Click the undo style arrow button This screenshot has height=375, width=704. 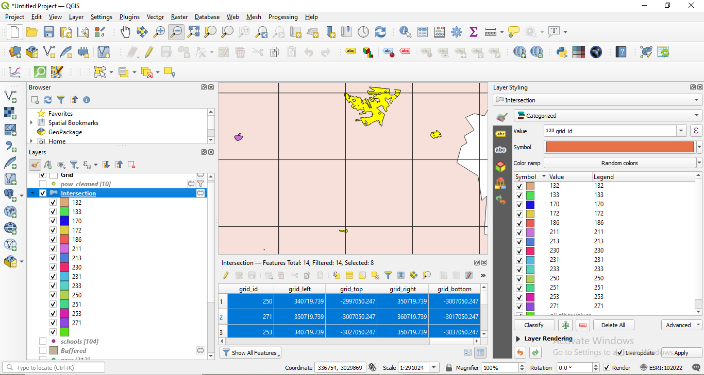520,352
